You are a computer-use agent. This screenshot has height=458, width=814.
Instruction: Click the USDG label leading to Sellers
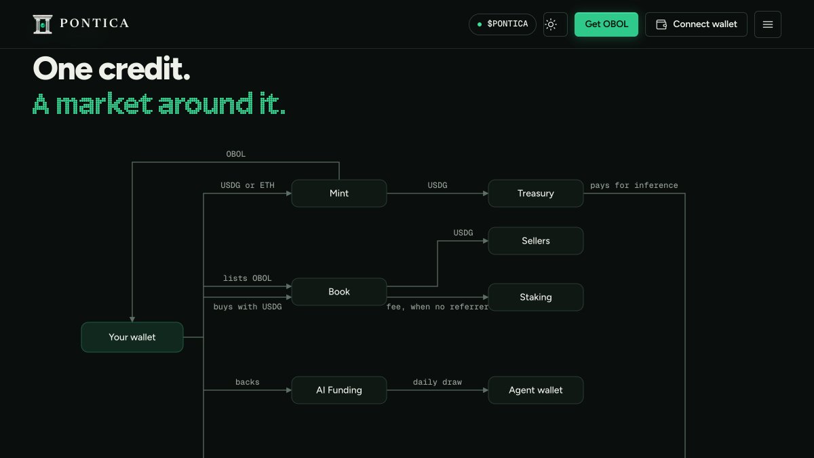coord(463,233)
